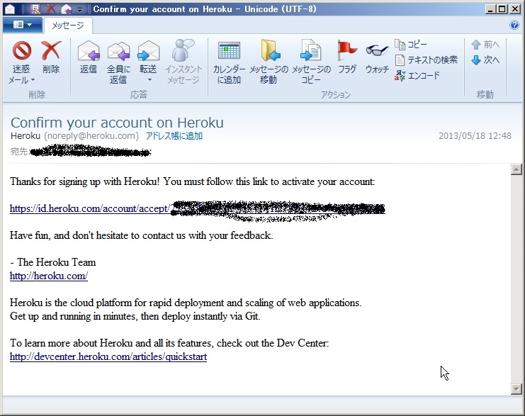The image size is (525, 416).
Task: Open Find Text (テキストの検索)
Action: 426,60
